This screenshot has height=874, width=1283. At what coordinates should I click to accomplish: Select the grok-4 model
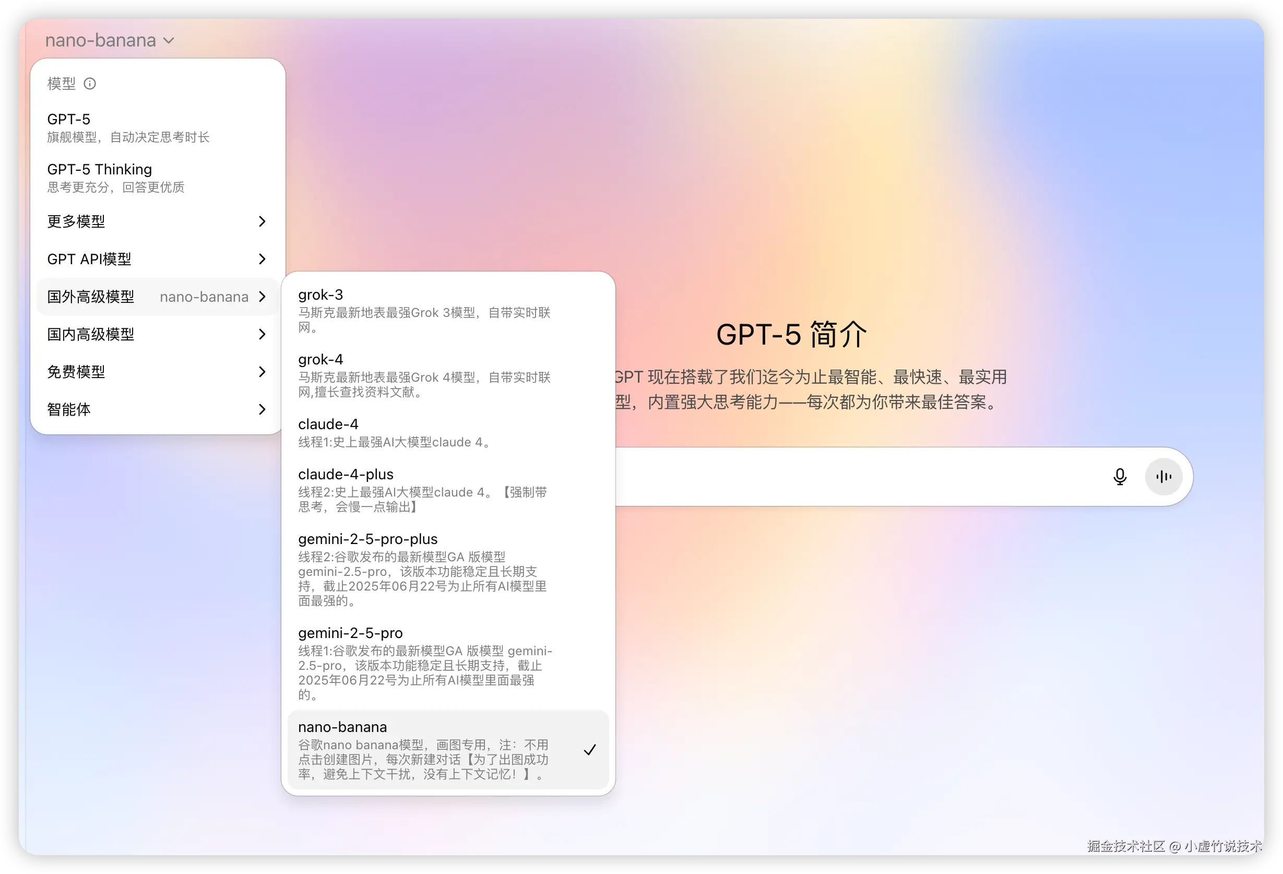click(x=320, y=359)
